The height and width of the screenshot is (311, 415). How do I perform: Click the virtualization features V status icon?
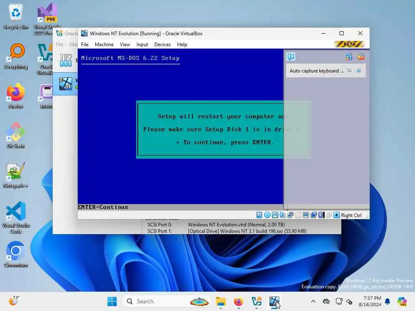321,215
